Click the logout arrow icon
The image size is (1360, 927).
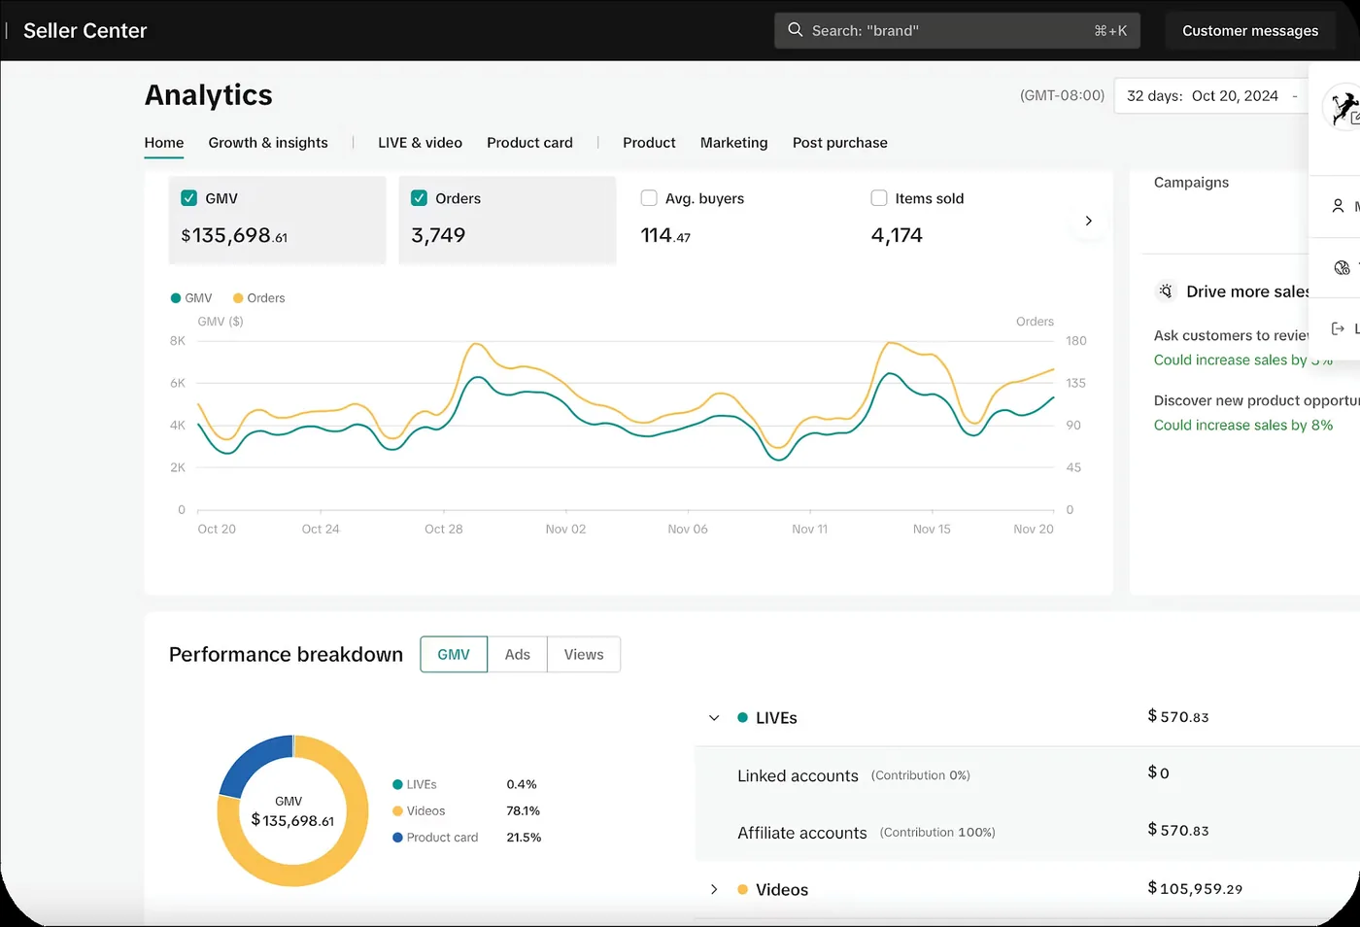pyautogui.click(x=1338, y=328)
